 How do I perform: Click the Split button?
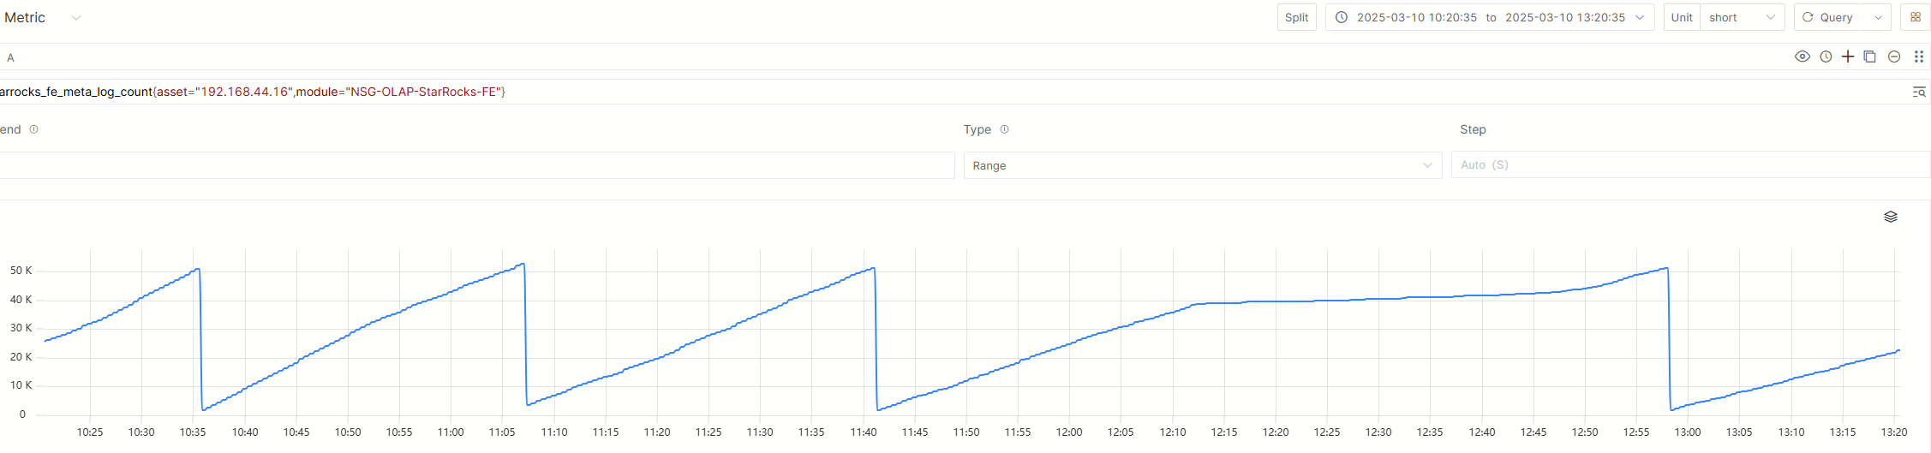(x=1296, y=17)
